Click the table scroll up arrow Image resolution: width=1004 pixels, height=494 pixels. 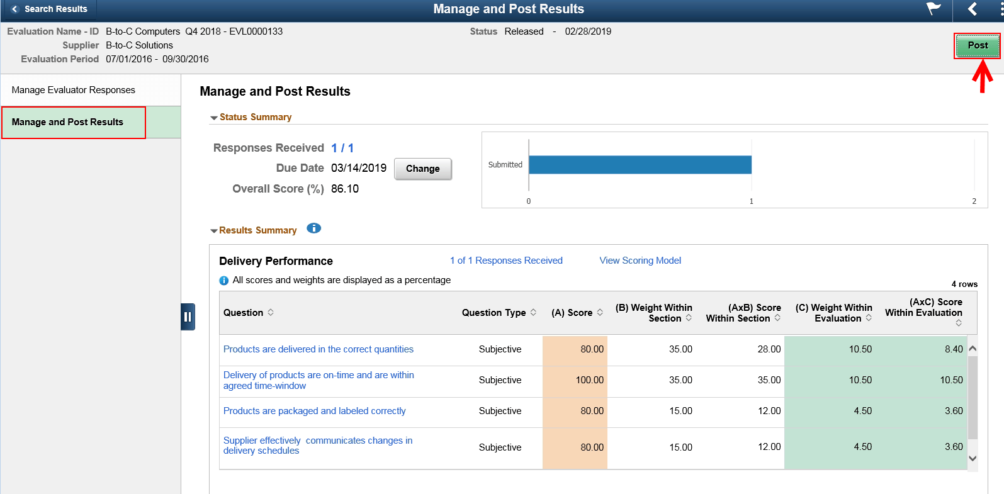(973, 349)
